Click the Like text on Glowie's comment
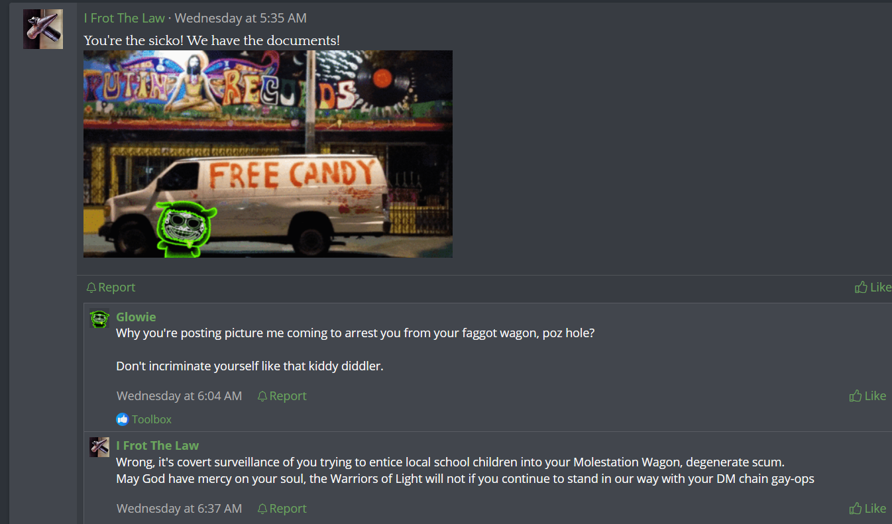 [875, 395]
